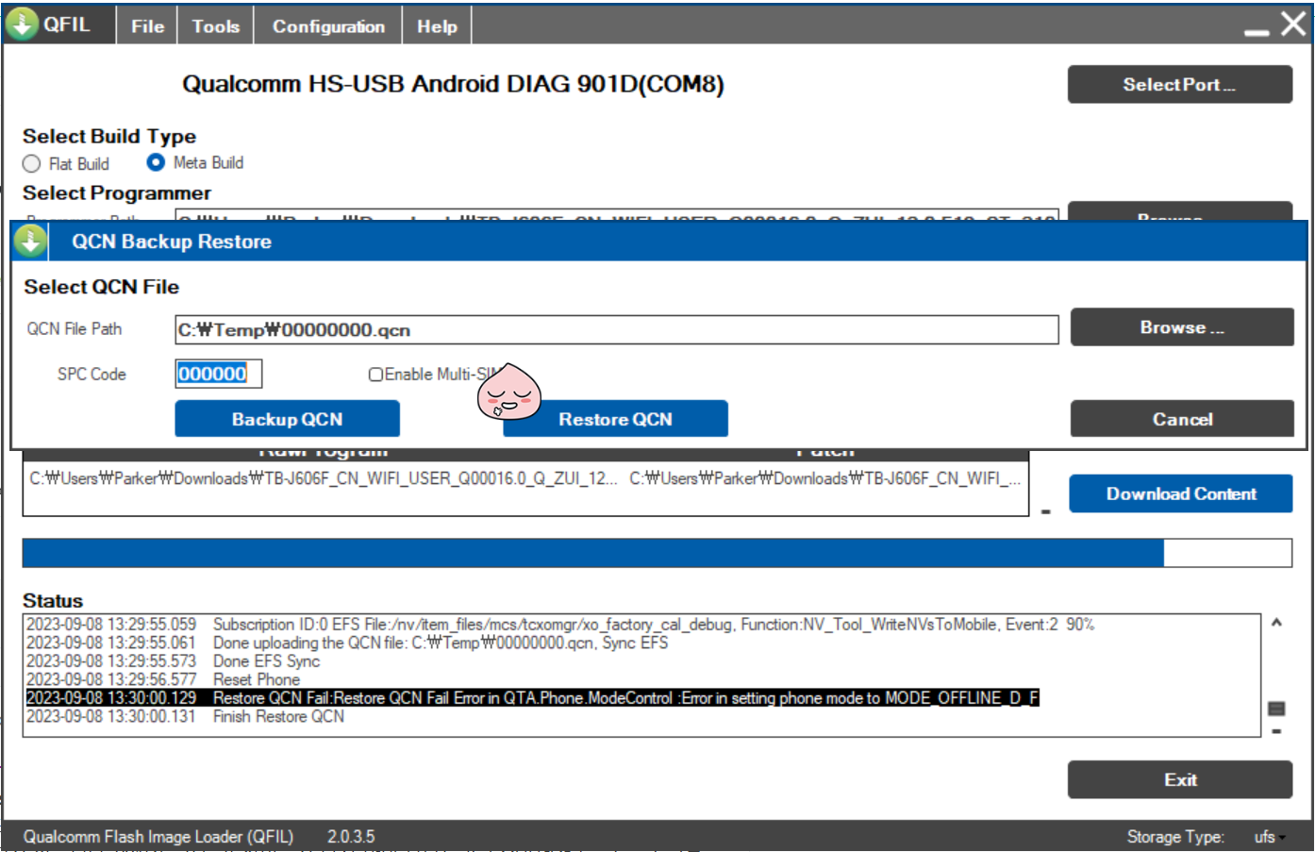
Task: Click the SPC Code input field
Action: 219,374
